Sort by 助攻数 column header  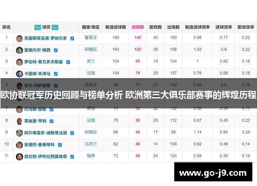click(156, 27)
